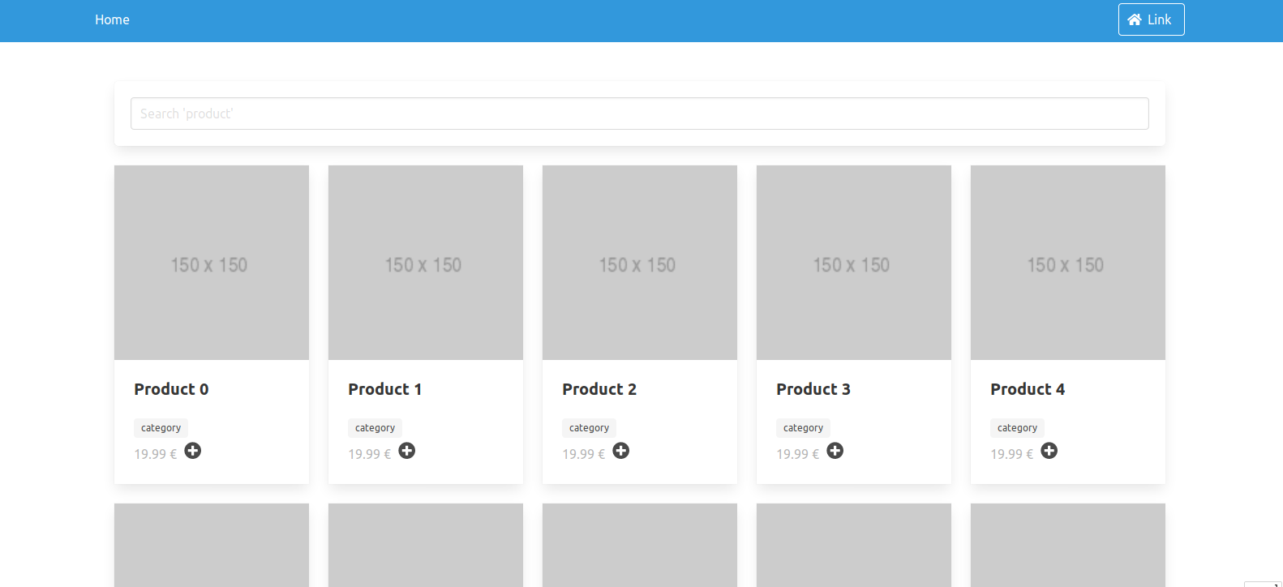This screenshot has width=1283, height=587.
Task: Click the 19.99 € price of Product 4
Action: click(1012, 454)
